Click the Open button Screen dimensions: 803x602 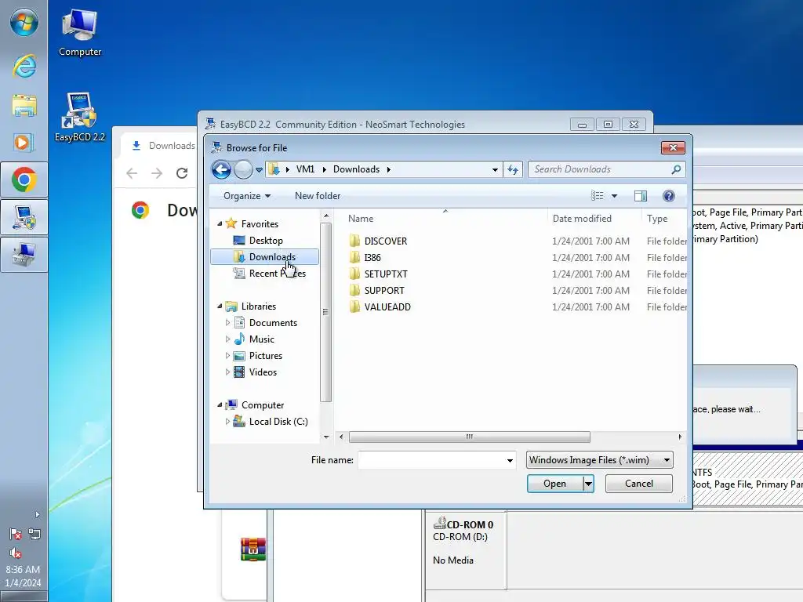click(554, 484)
